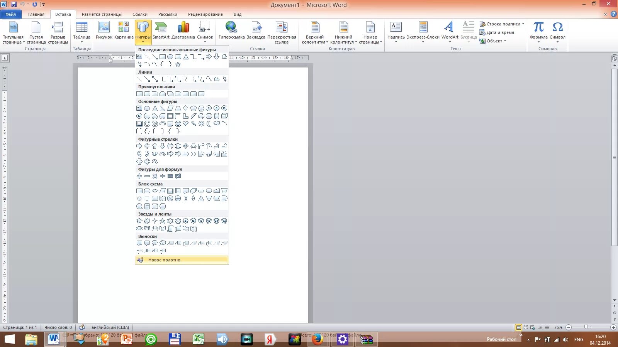Screen dimensions: 618x347
Task: Expand the Объект dropdown arrow
Action: click(505, 41)
